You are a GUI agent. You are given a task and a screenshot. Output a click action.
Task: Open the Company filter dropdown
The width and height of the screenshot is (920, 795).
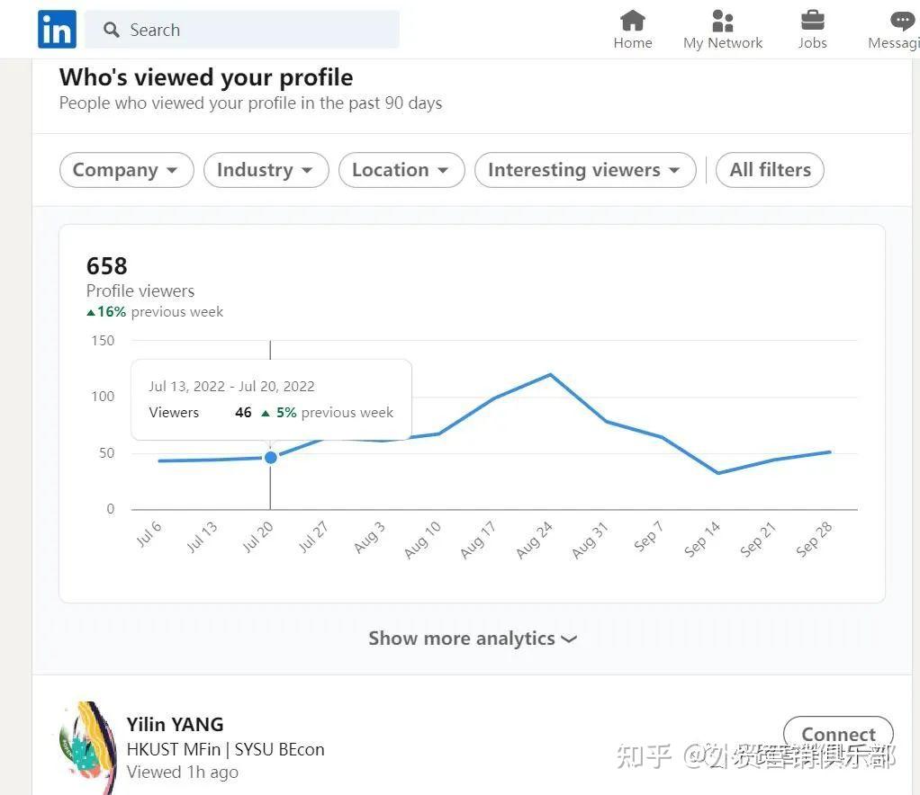tap(125, 169)
